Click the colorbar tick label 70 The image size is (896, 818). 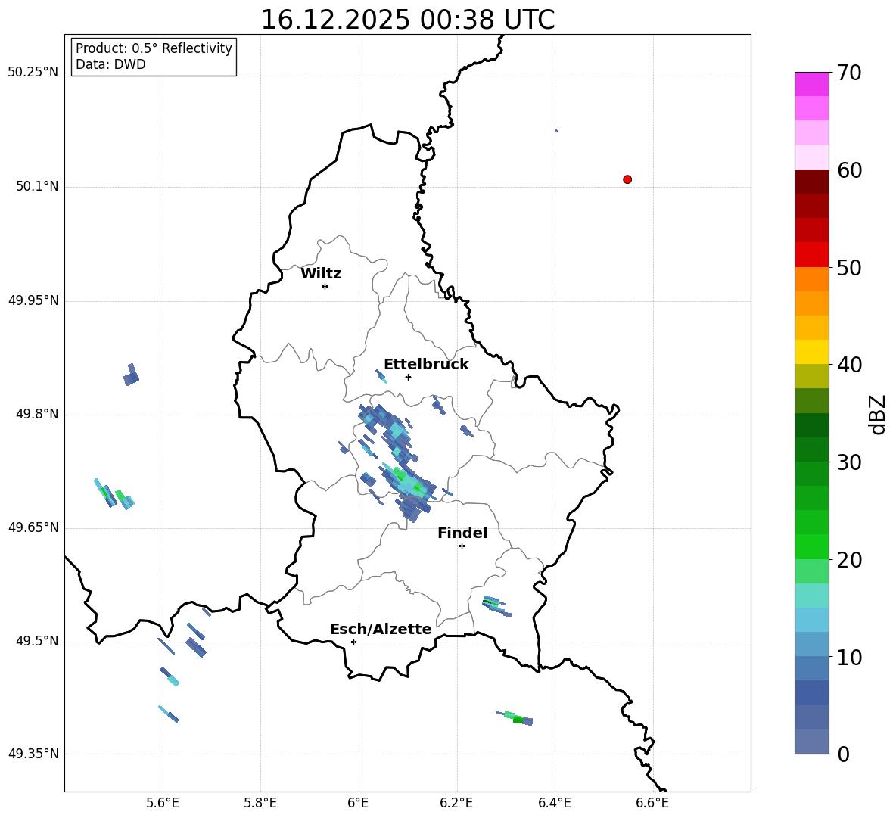coord(848,73)
